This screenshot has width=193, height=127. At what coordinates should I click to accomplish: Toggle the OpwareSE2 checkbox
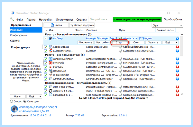coord(46,71)
